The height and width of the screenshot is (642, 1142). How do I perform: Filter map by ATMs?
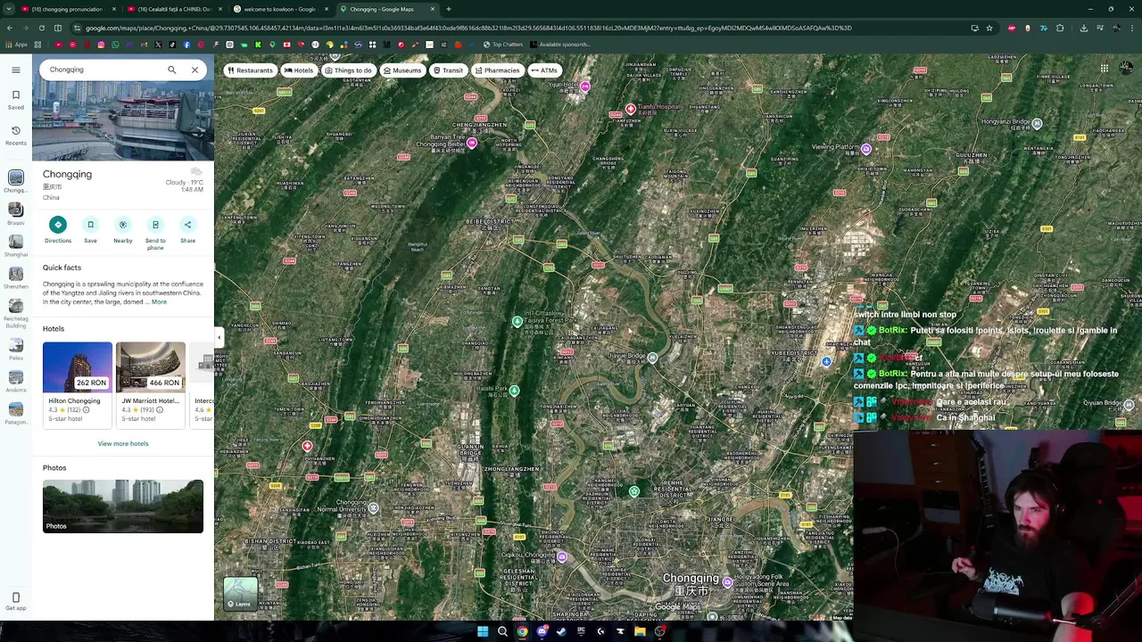click(x=544, y=70)
